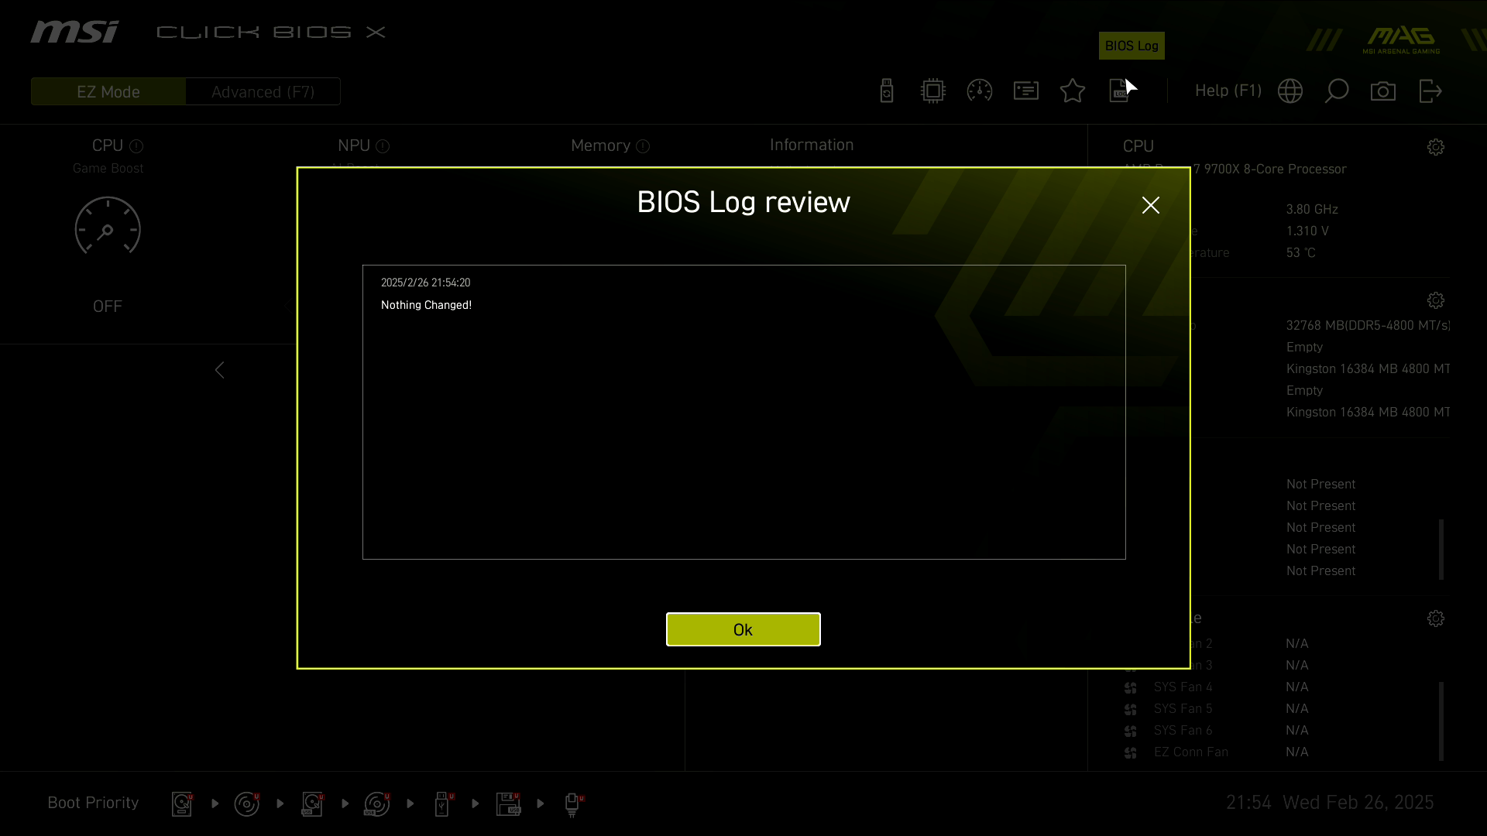
Task: Click Memory section gear settings toggle
Action: click(x=1436, y=300)
